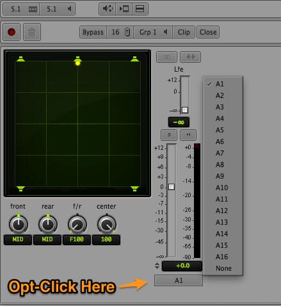Toggle the audio loop play speaker icon

click(108, 9)
